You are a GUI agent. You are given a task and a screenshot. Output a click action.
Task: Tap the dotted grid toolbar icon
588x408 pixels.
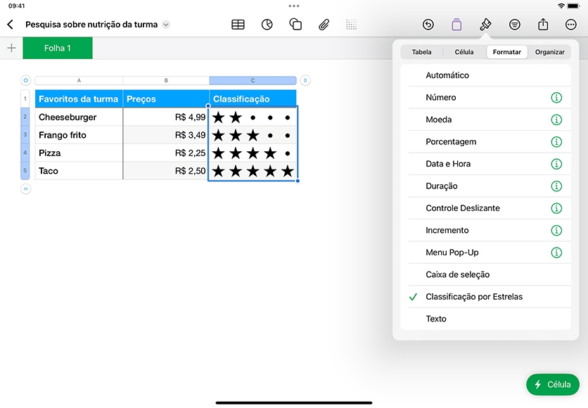pos(352,25)
